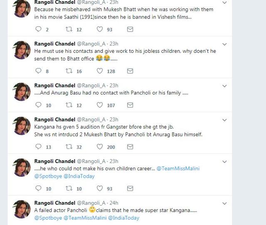Retweet the children career tweet
Viewport: 266px width, 225px height.
click(69, 188)
